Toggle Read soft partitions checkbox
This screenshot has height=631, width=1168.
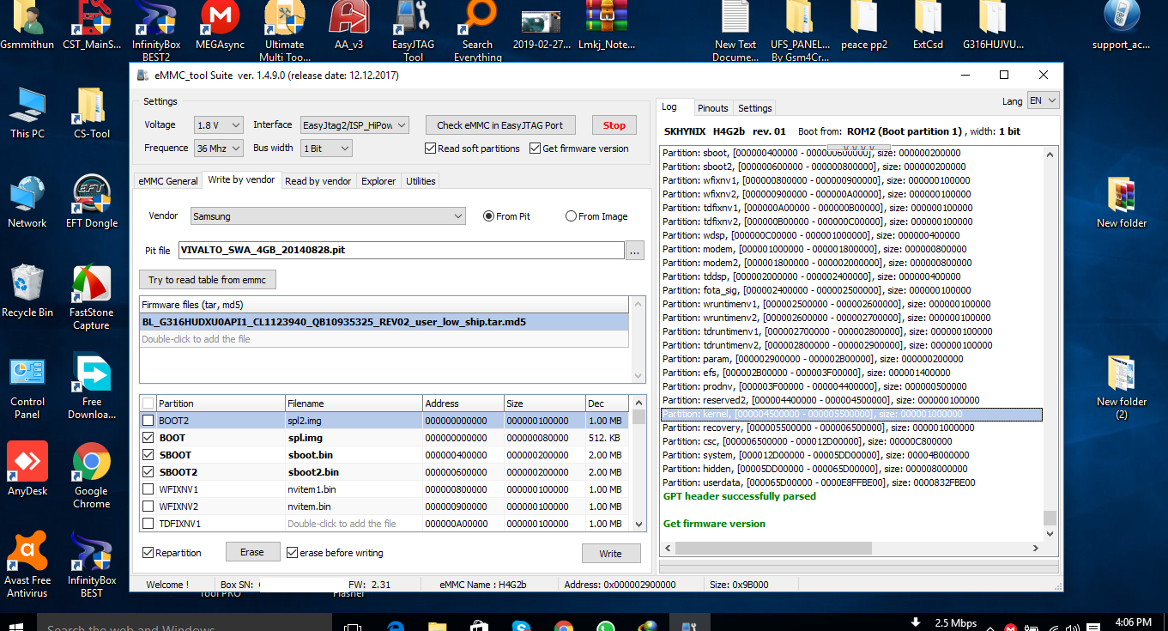tap(430, 149)
